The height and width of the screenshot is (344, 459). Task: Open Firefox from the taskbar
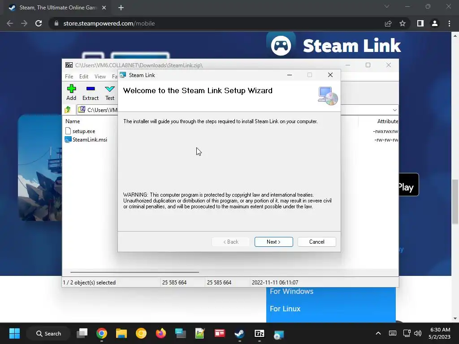tap(161, 333)
